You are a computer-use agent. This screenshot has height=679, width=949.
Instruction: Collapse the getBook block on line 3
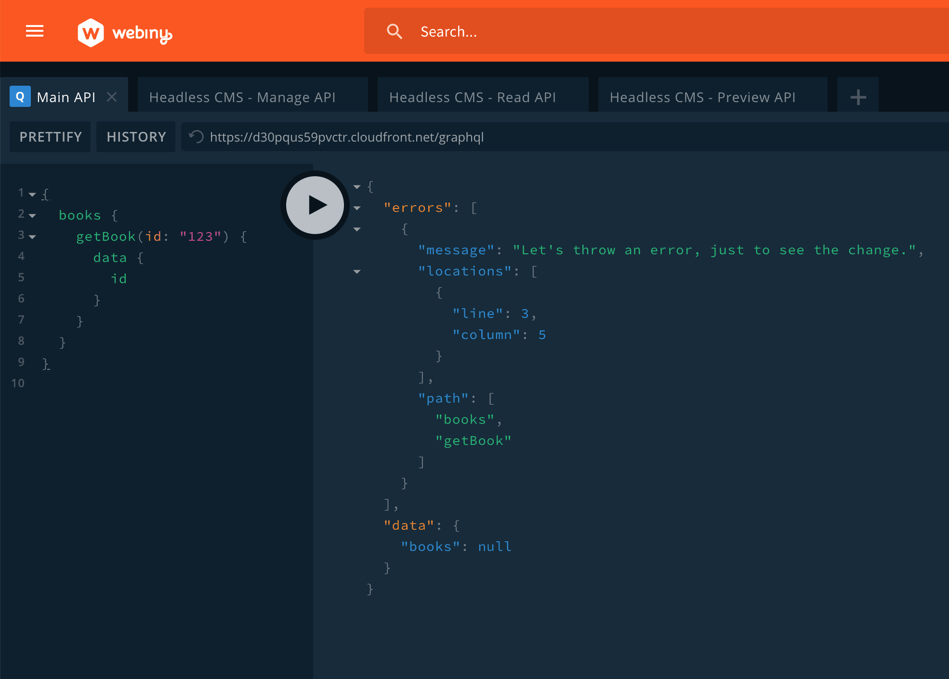pos(32,237)
